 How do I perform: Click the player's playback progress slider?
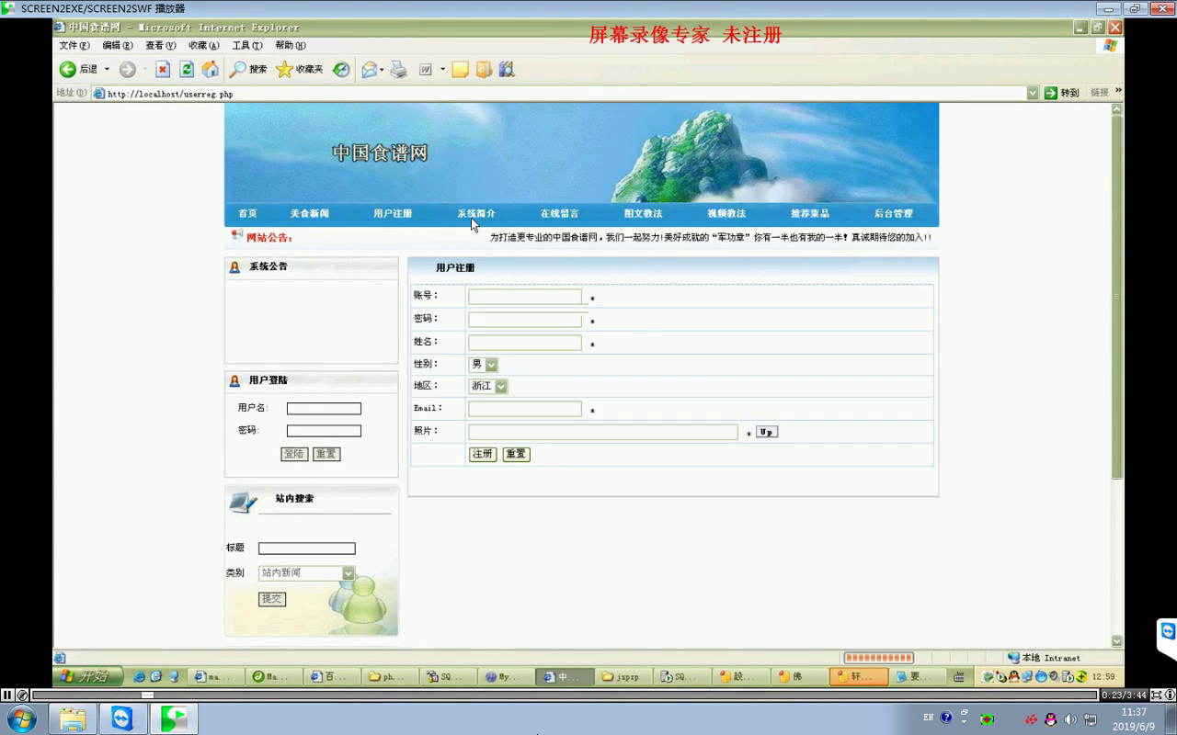[x=147, y=695]
